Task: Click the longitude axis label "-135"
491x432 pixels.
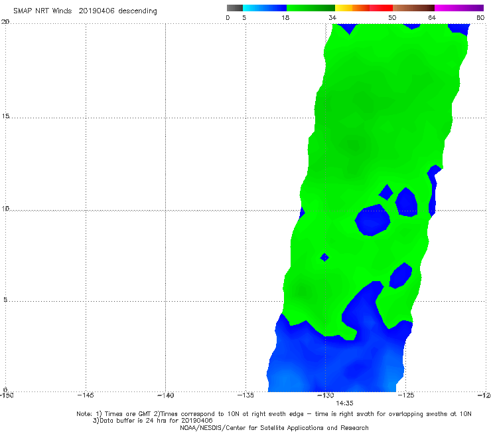Action: coord(245,395)
